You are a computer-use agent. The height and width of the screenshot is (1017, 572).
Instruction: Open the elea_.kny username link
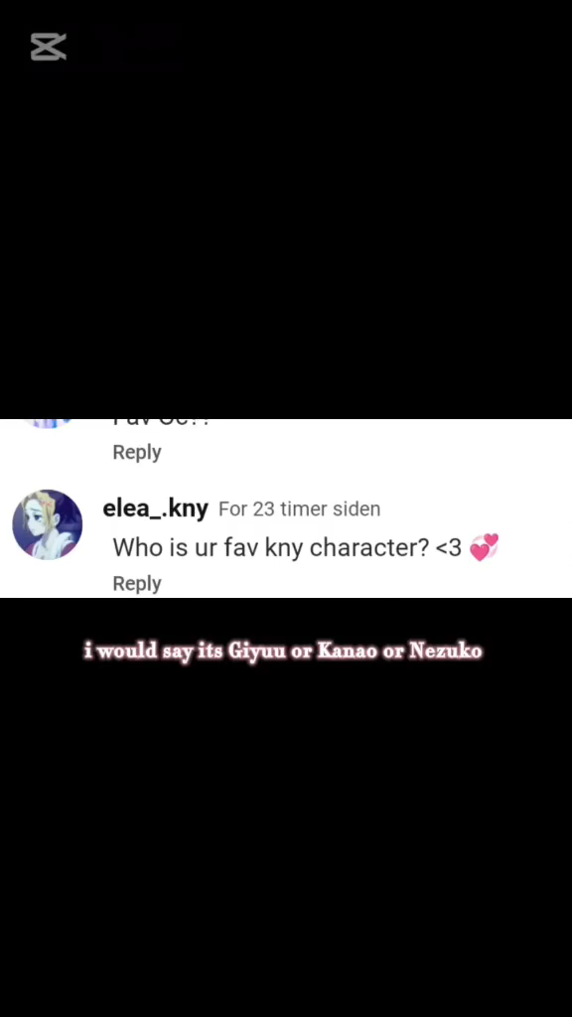click(156, 508)
